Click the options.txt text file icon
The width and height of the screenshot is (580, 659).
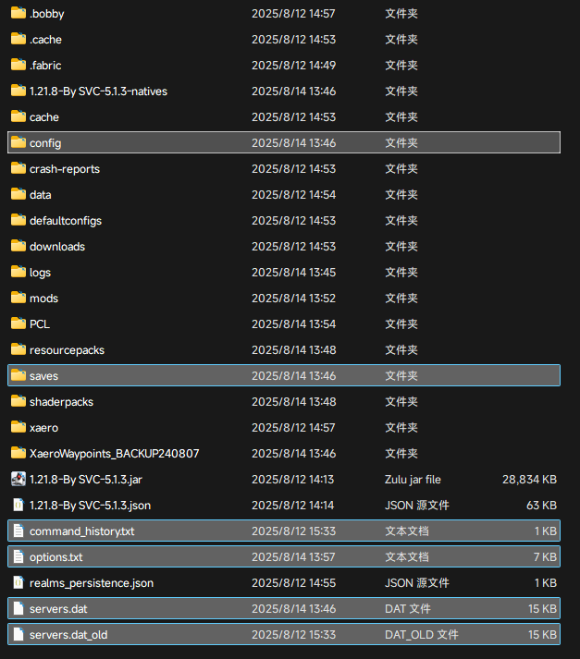point(19,557)
